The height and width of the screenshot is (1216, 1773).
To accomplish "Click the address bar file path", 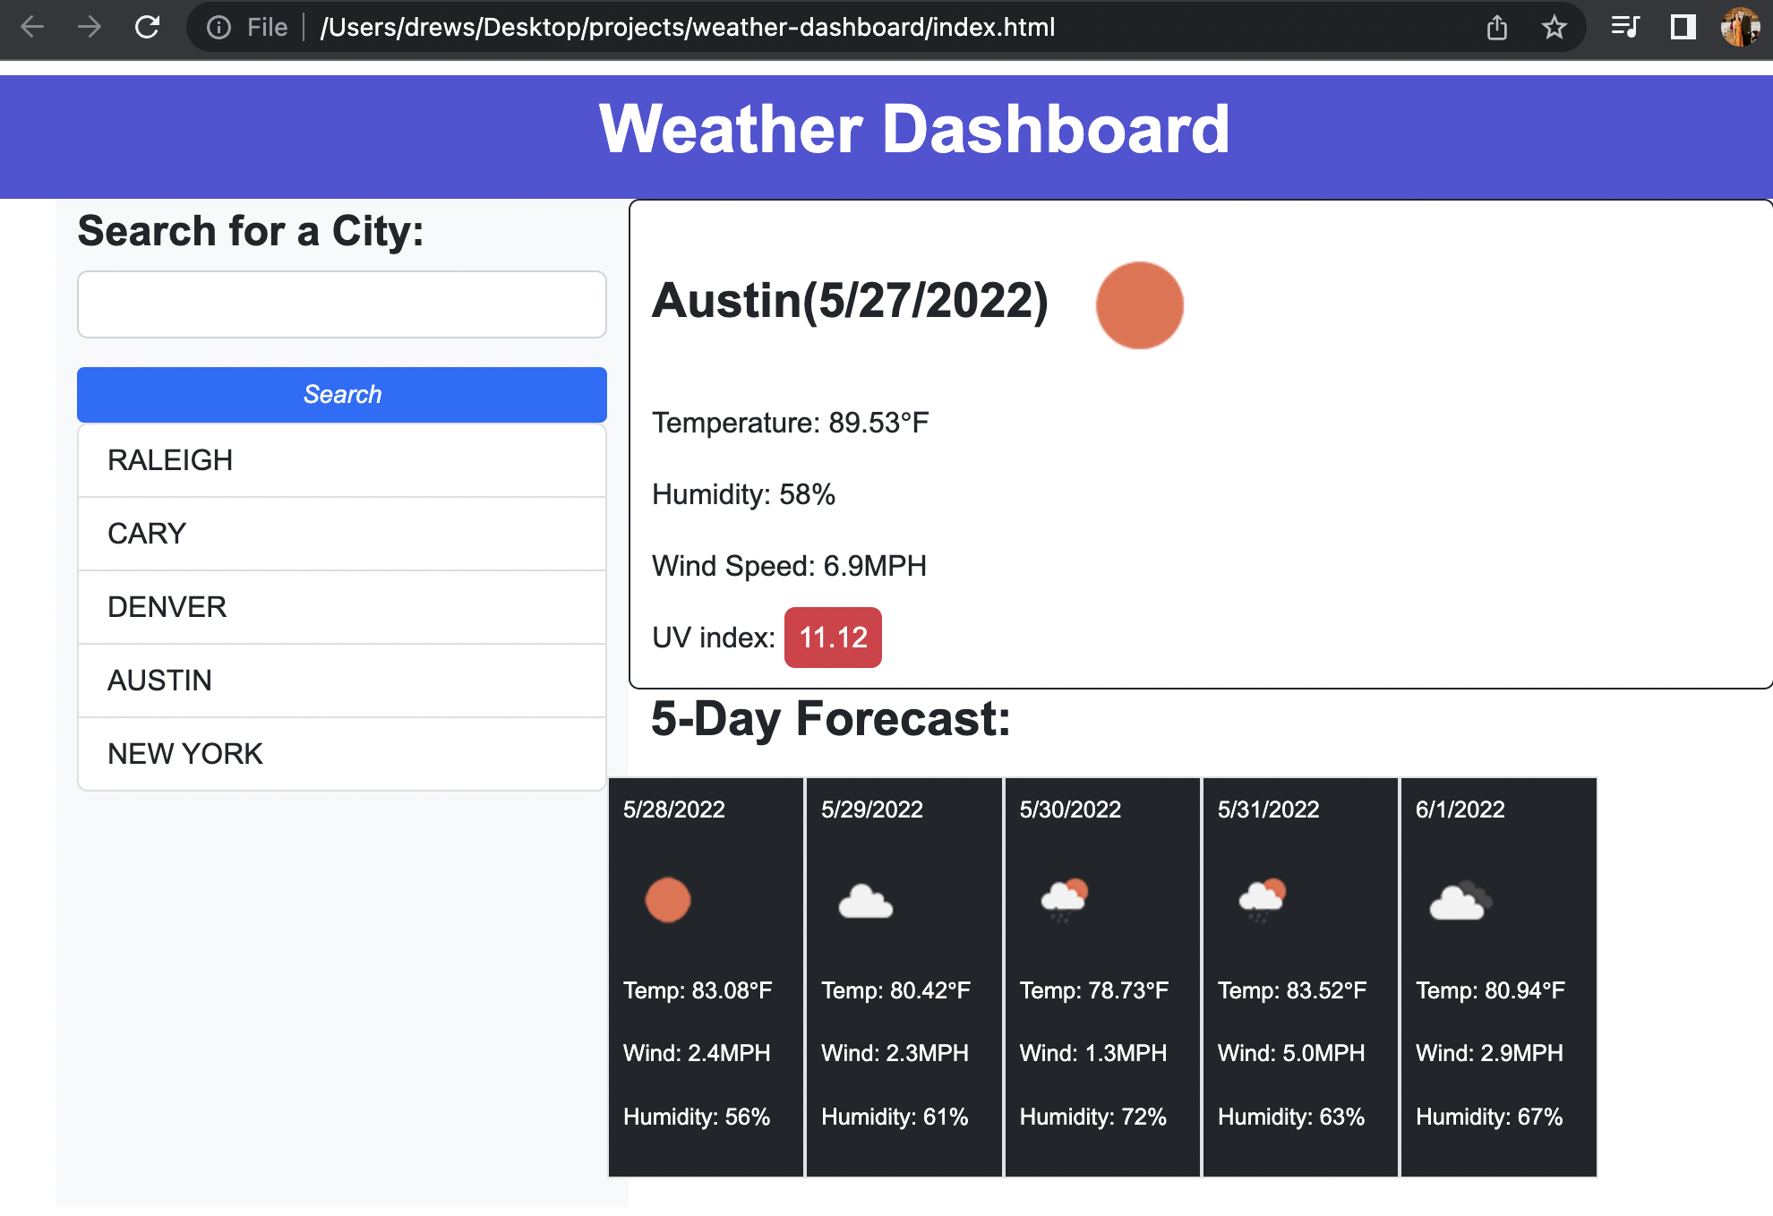I will pyautogui.click(x=688, y=28).
